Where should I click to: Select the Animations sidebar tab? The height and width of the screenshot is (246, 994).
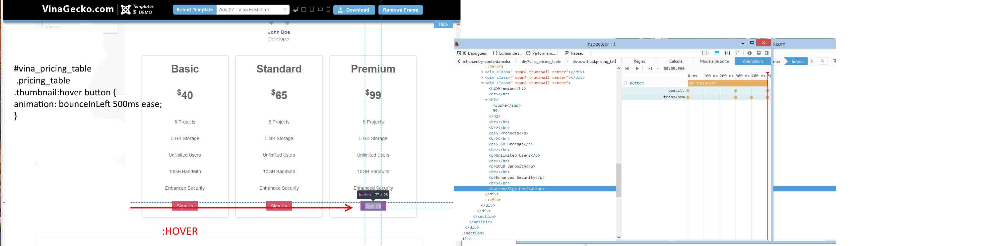click(x=753, y=61)
